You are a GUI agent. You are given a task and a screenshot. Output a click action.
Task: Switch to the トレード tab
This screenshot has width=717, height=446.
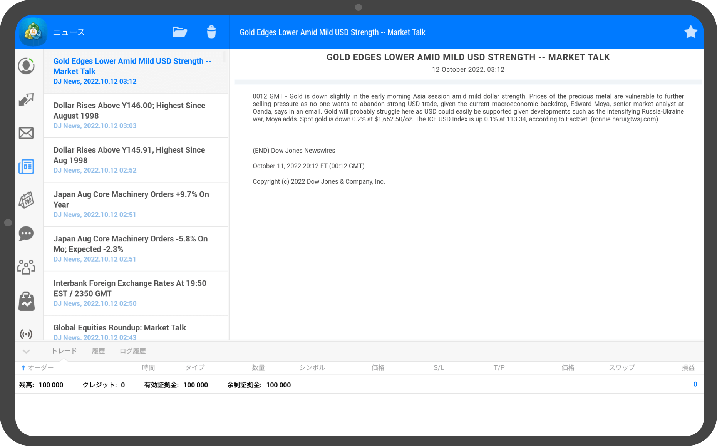tap(64, 351)
